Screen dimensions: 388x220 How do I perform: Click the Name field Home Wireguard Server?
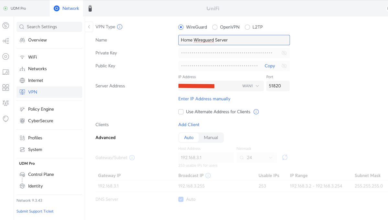(x=234, y=40)
